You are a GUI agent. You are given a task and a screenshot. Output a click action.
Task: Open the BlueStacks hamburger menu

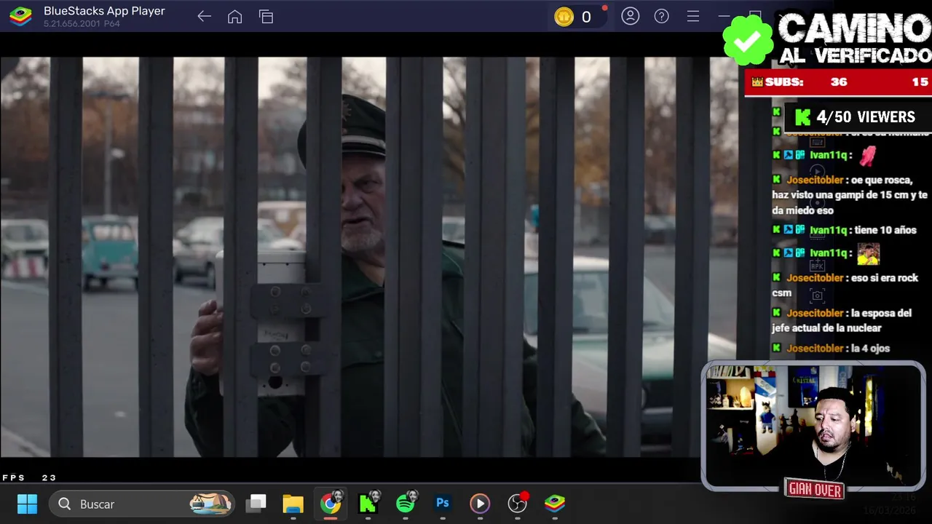click(x=692, y=16)
